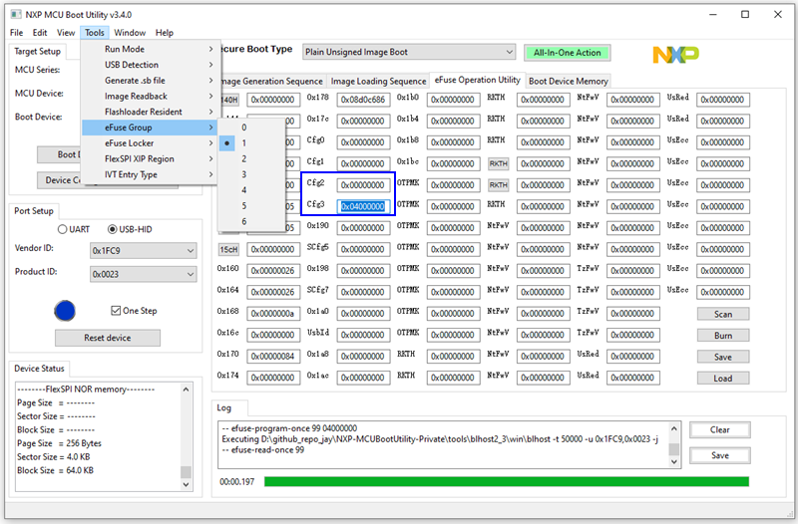Image resolution: width=798 pixels, height=524 pixels.
Task: Expand the USB Detection submenu
Action: (x=152, y=65)
